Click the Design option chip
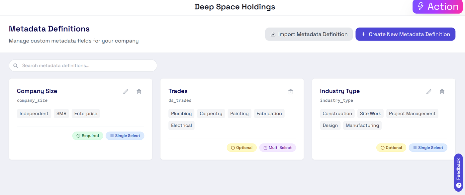This screenshot has width=465, height=195. tap(330, 126)
